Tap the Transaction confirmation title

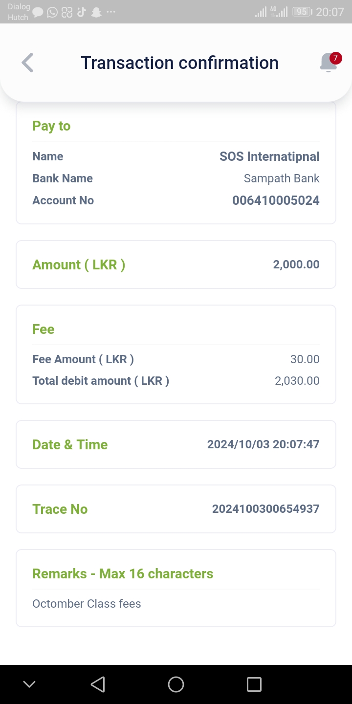click(x=179, y=63)
